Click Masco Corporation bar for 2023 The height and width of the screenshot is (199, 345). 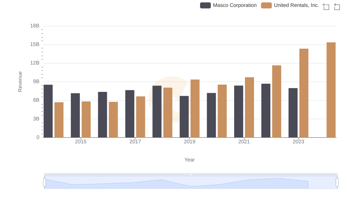pyautogui.click(x=293, y=113)
